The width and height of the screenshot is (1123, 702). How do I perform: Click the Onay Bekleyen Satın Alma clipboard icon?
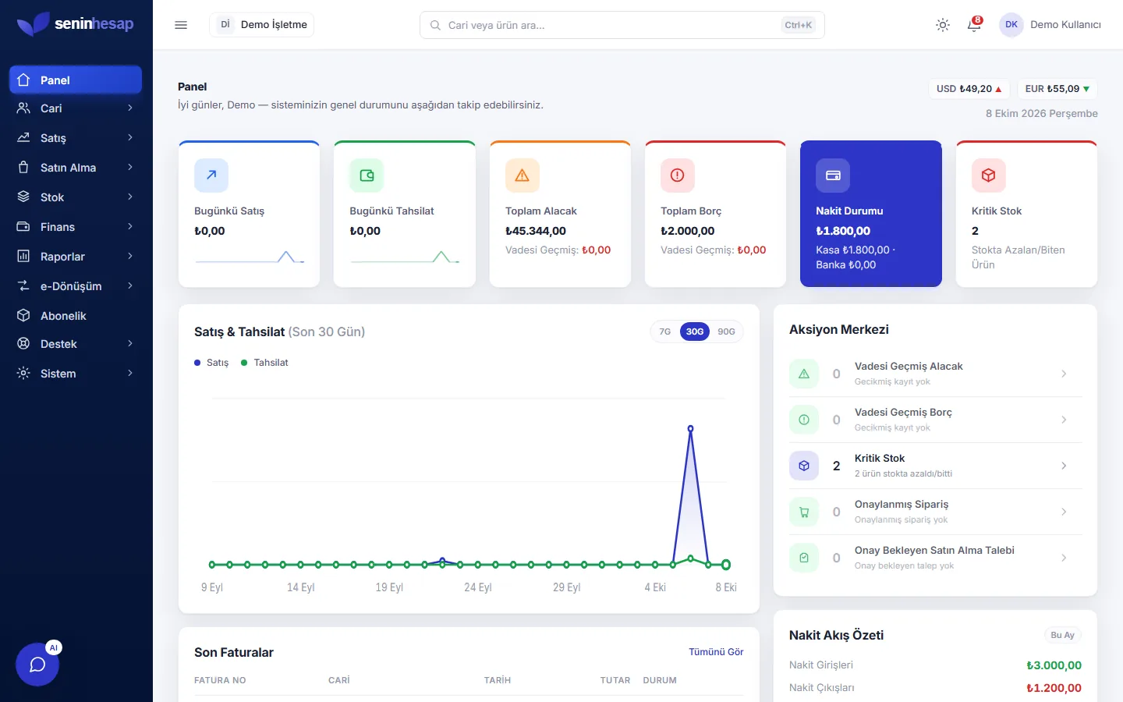[804, 558]
